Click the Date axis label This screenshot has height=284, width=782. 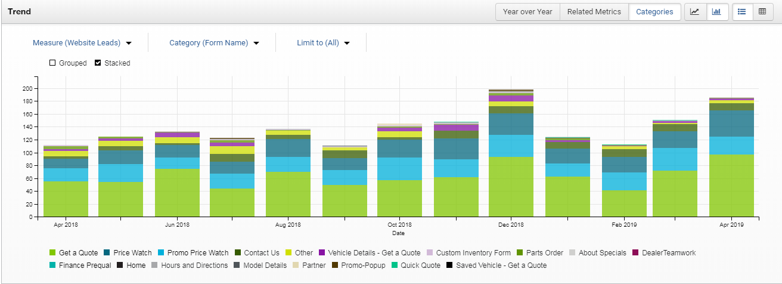click(398, 233)
